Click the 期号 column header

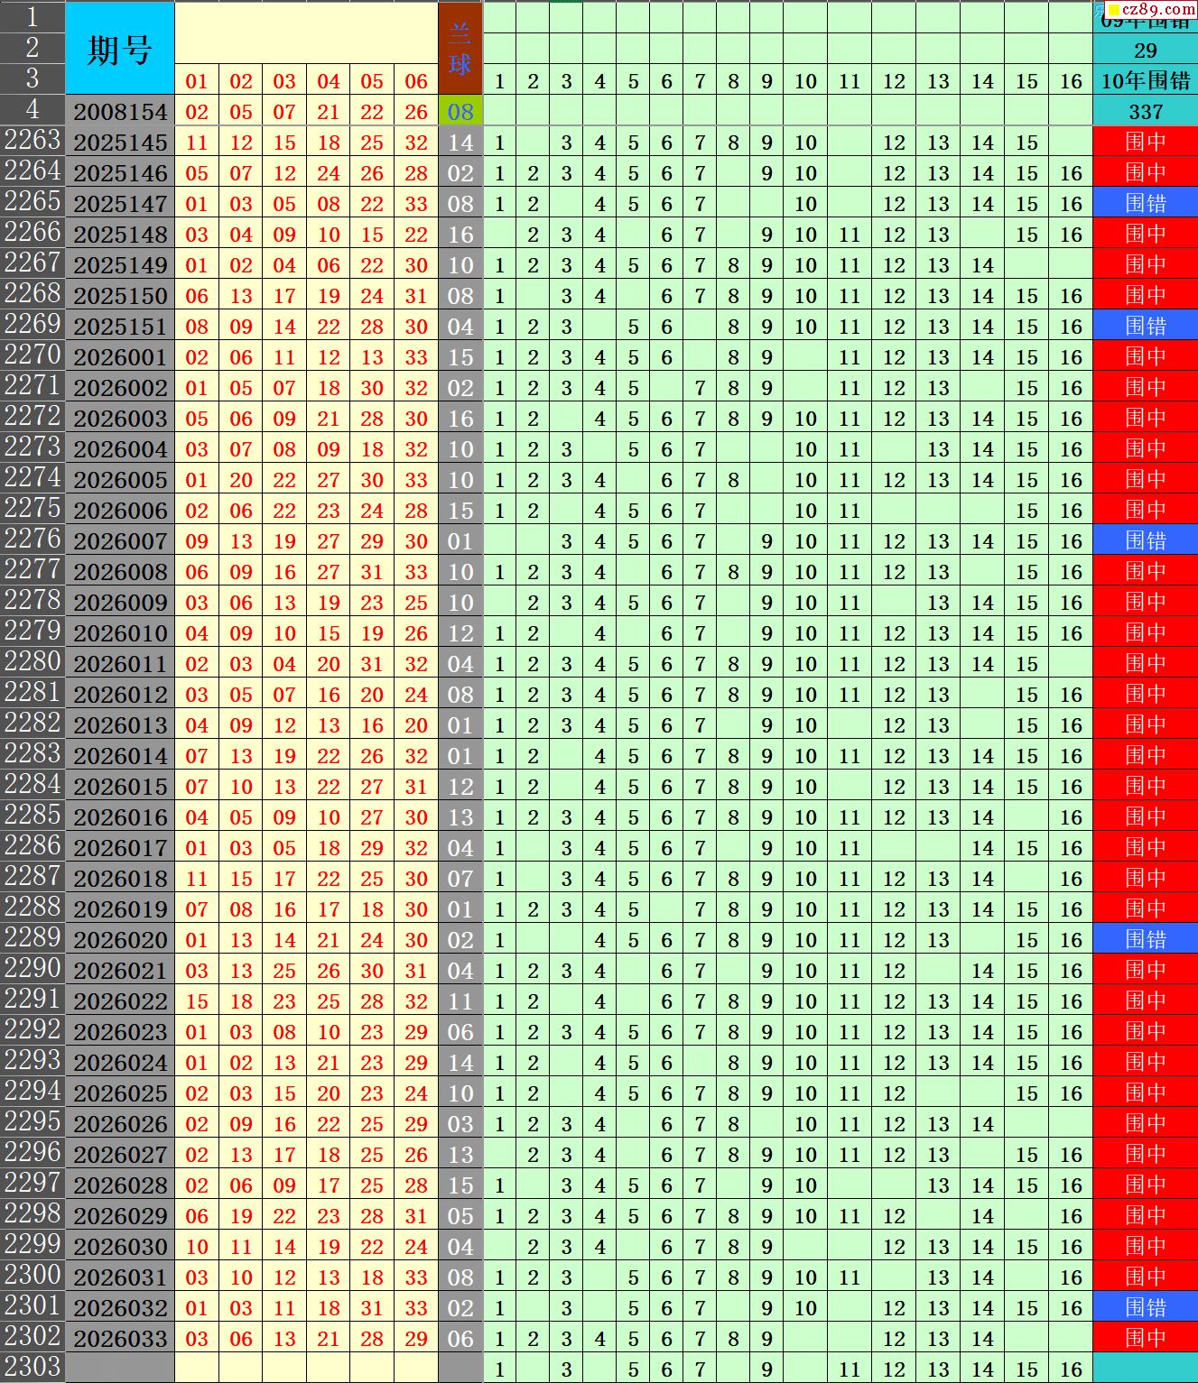[x=120, y=49]
